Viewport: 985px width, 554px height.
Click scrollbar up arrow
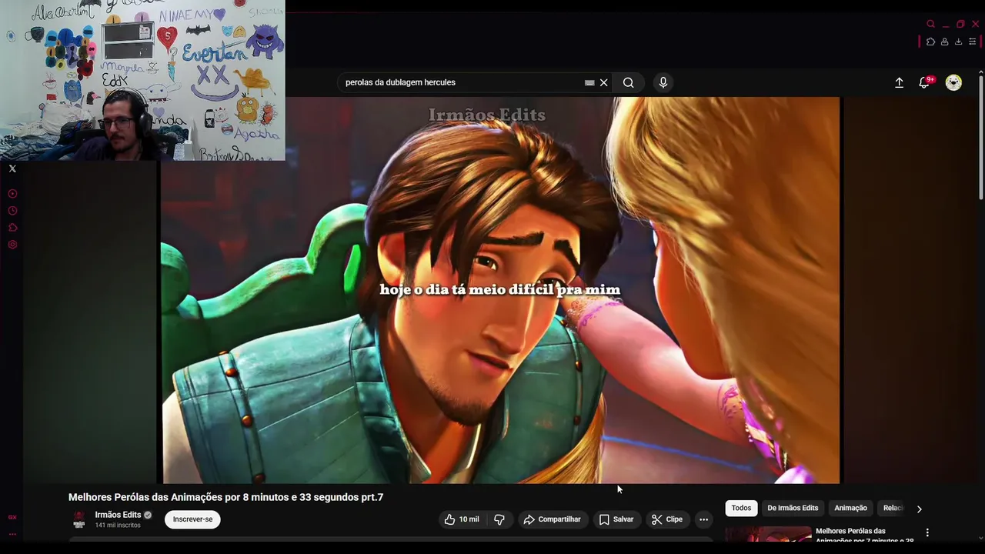tap(980, 72)
